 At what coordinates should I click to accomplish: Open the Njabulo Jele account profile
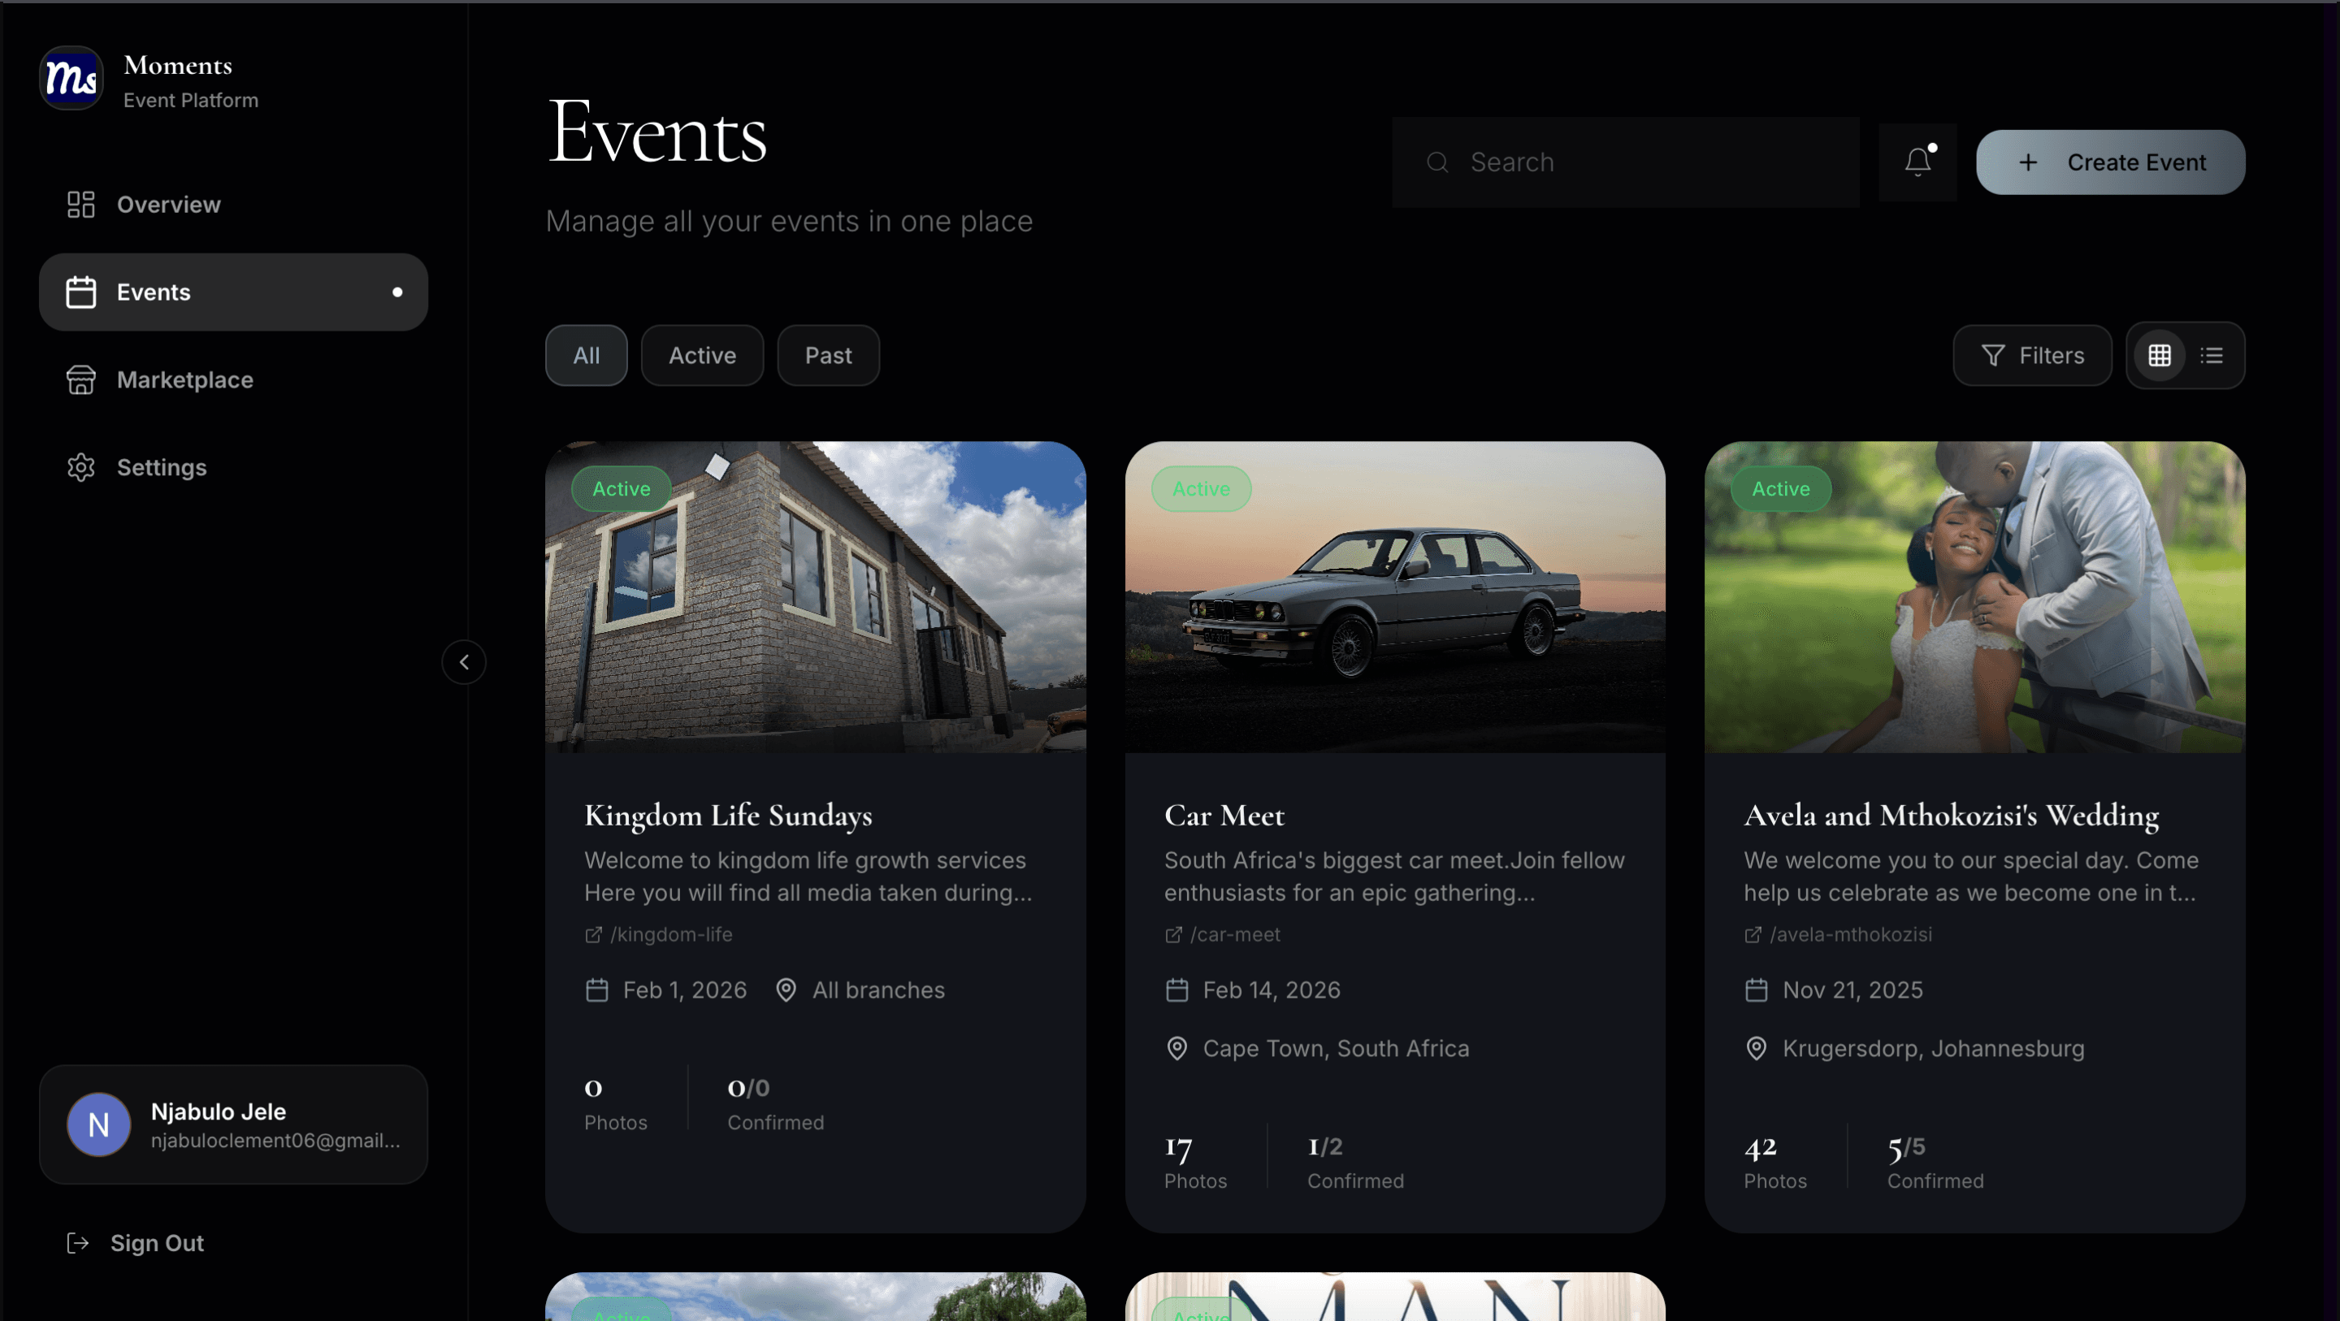[232, 1124]
